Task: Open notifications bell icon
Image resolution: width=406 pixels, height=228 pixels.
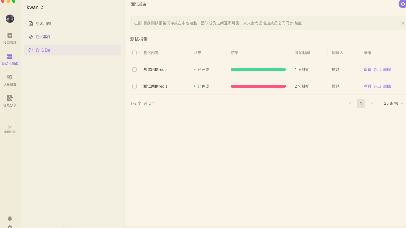Action: 10,219
